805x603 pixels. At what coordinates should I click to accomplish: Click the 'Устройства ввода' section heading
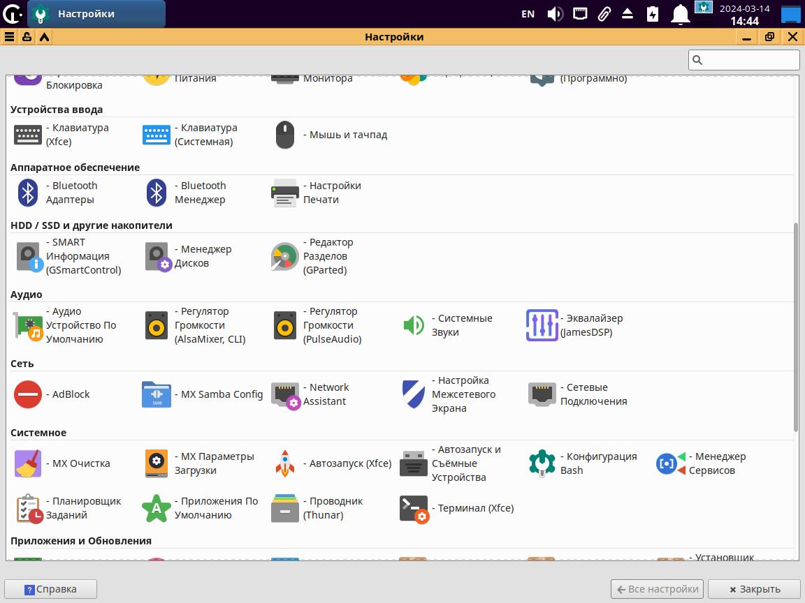tap(57, 109)
